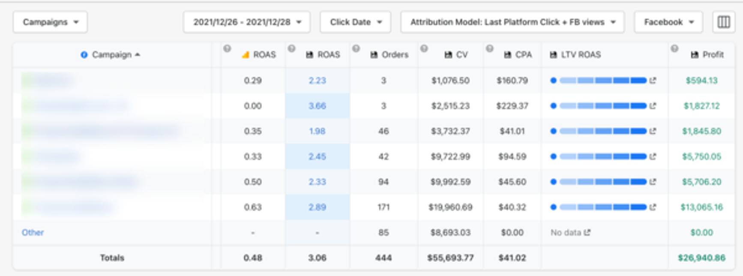
Task: Select the Totals row label
Action: pyautogui.click(x=112, y=258)
